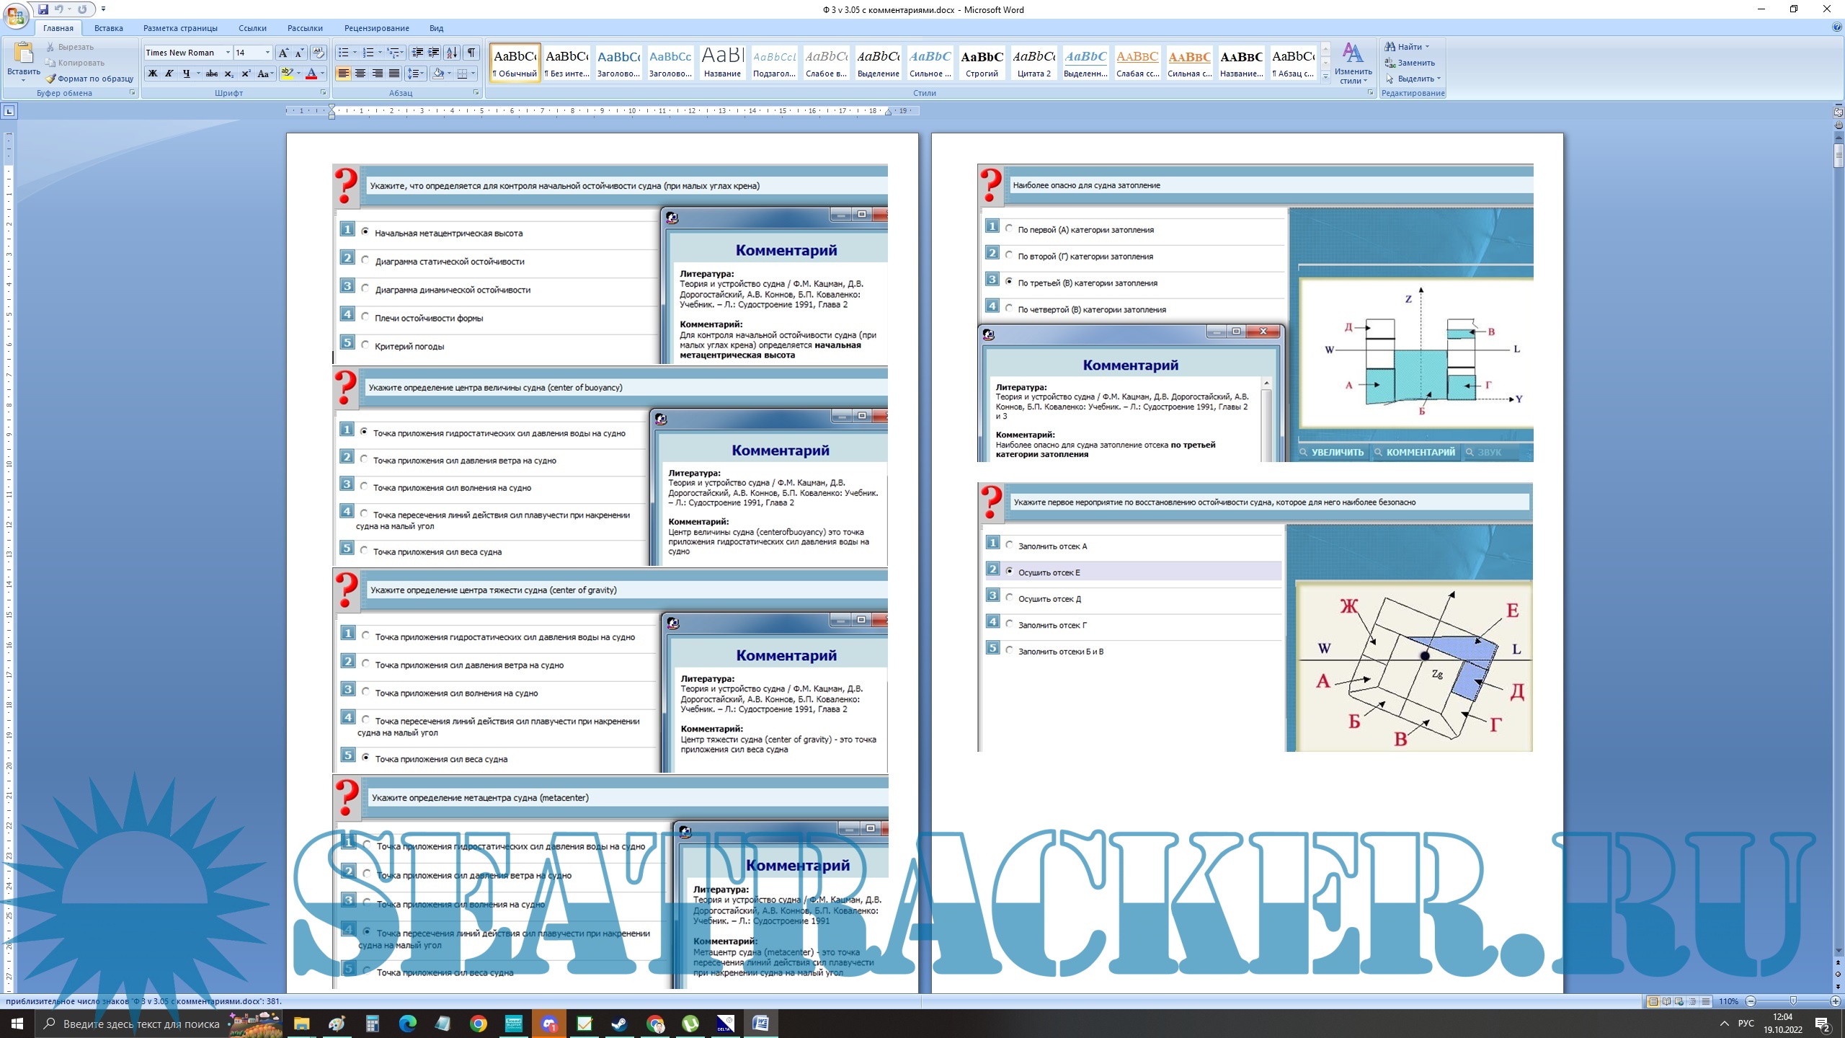Center-align the paragraph text
The image size is (1845, 1038).
360,74
